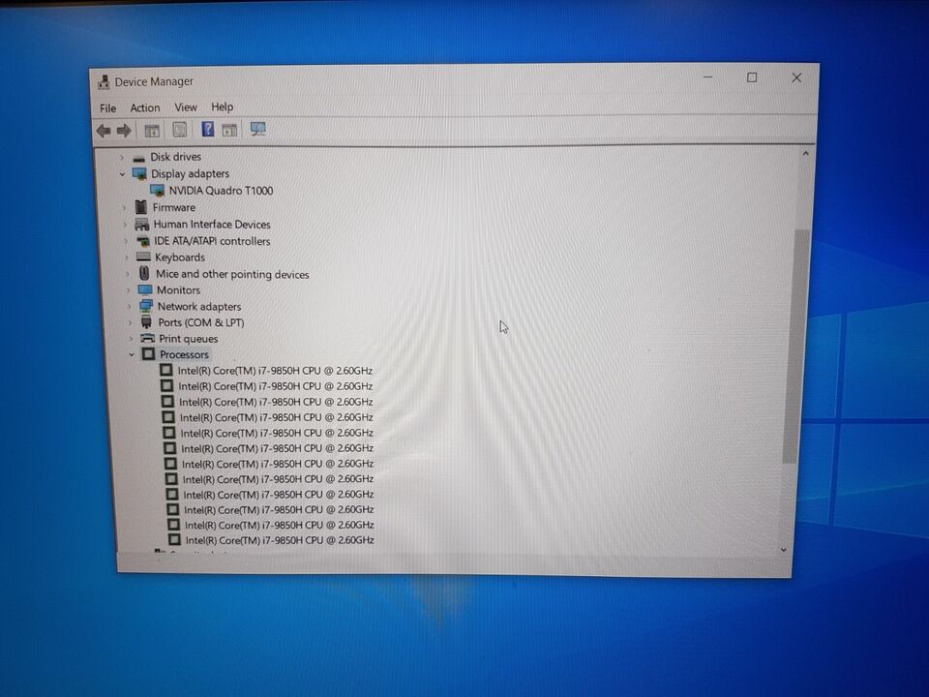Toggle the action pane toolbar icon
This screenshot has width=929, height=697.
pos(230,130)
